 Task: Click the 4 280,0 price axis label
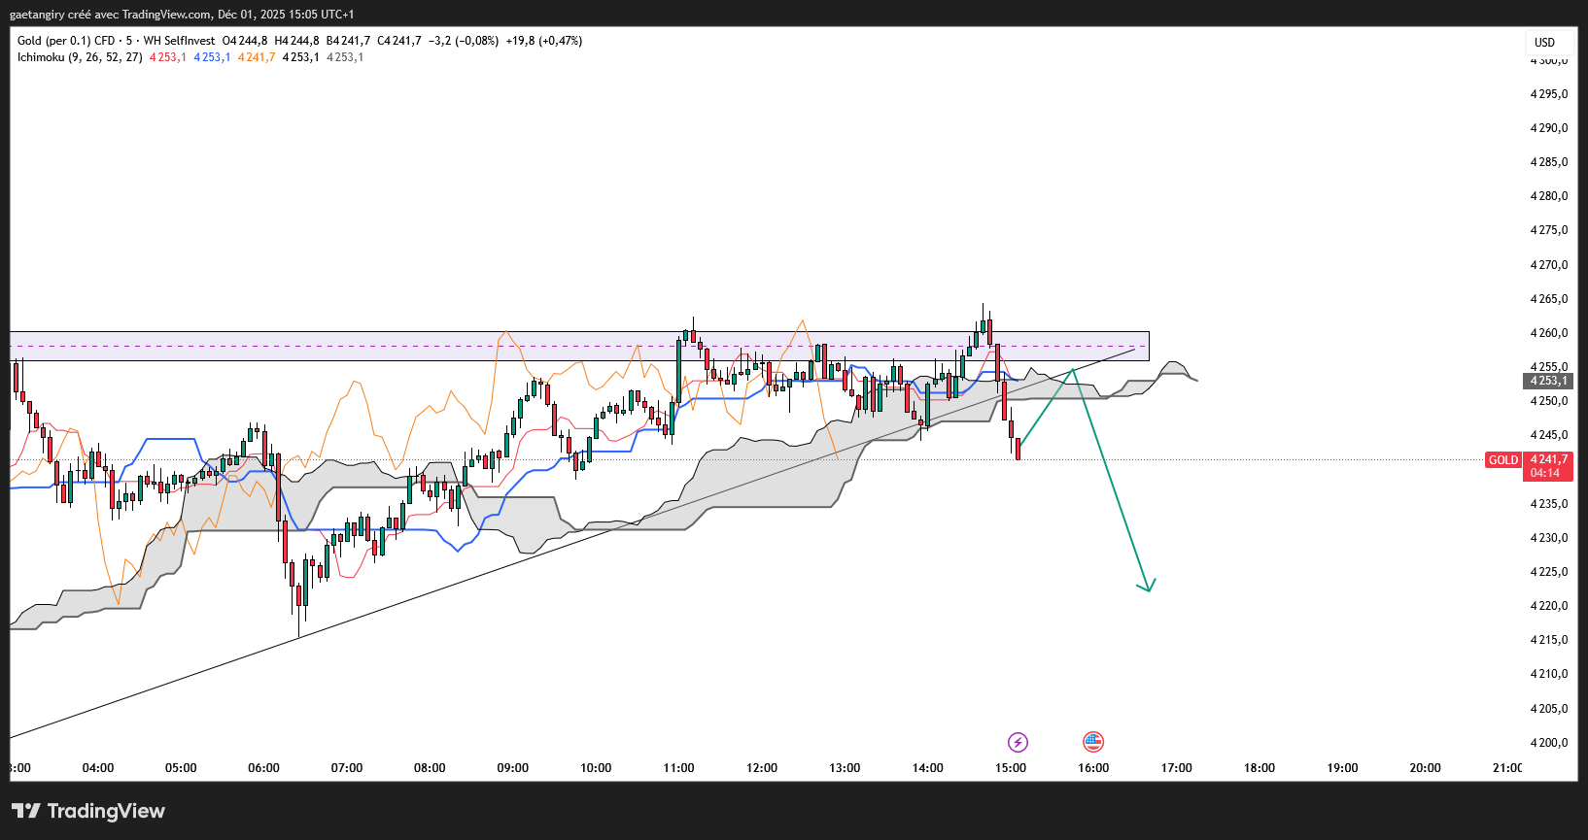point(1549,196)
